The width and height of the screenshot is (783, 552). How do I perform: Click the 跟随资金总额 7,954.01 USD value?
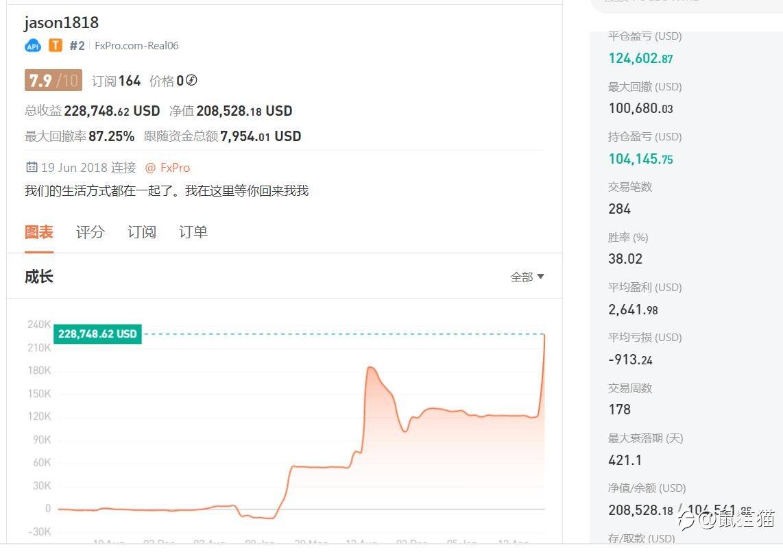pyautogui.click(x=222, y=136)
